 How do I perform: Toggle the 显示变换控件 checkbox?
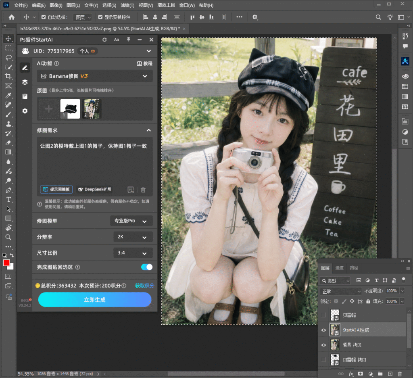click(x=100, y=17)
